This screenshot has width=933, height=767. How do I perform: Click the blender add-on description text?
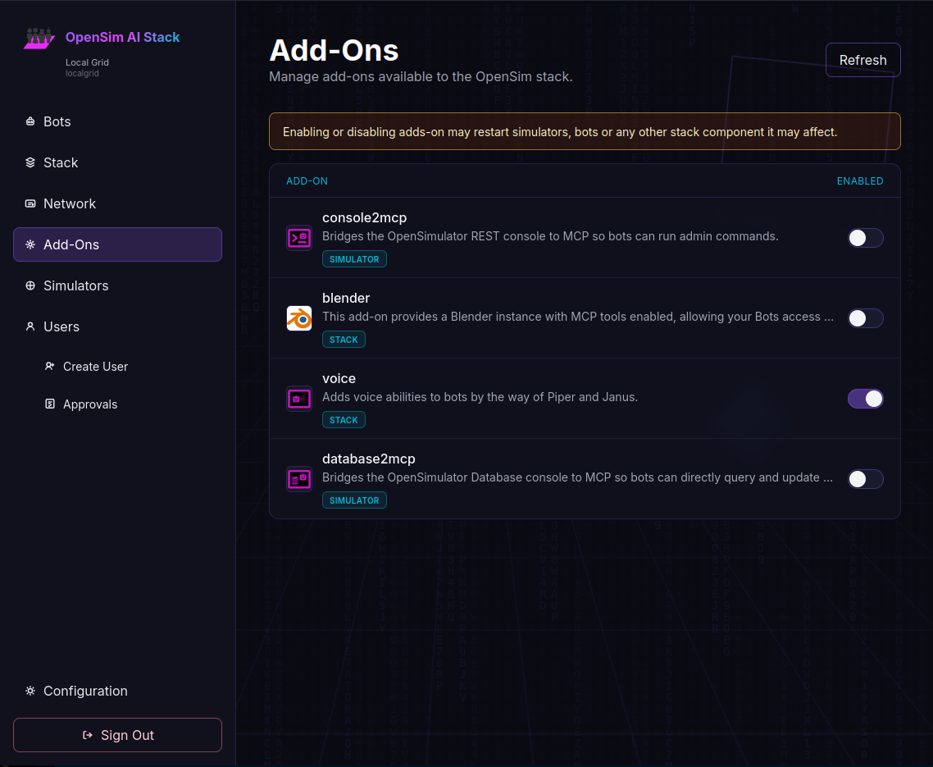(578, 317)
